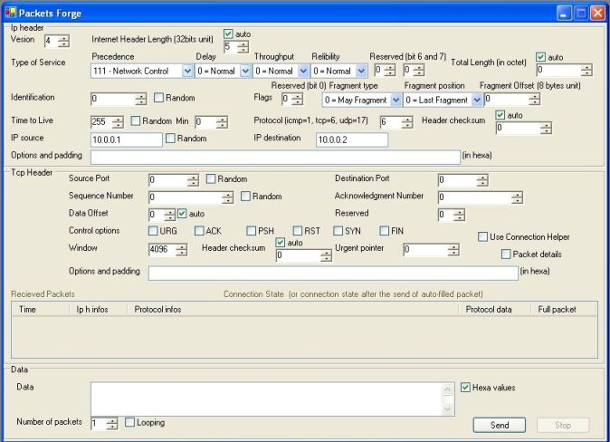Click the Protocol data column header
610x442 pixels.
click(x=494, y=309)
